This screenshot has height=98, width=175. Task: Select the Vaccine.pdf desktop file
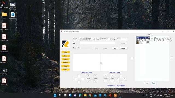click(4, 38)
